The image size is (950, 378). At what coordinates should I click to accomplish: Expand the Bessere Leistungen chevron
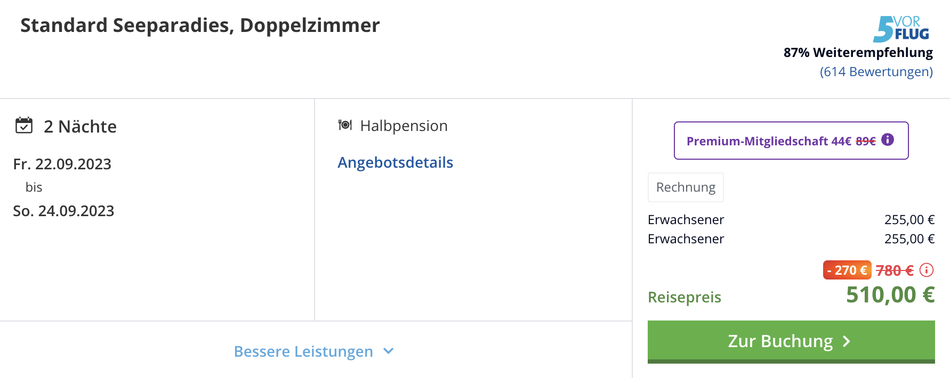(x=389, y=351)
